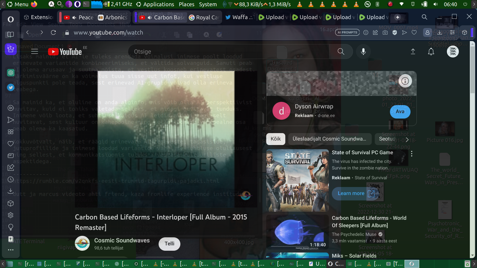Screen dimensions: 477x268
Task: Open history from the sidebar clock icon
Action: [11, 180]
